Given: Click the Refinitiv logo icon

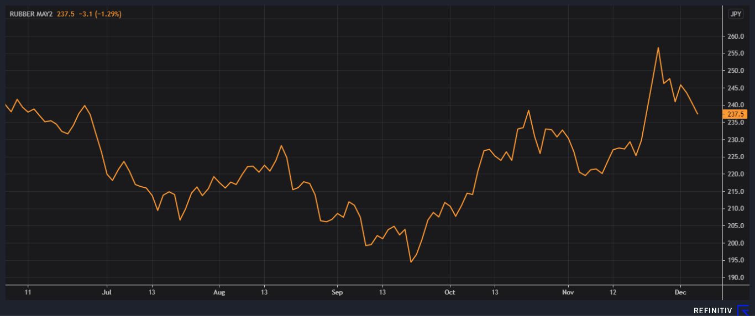Looking at the screenshot, I should 743,310.
